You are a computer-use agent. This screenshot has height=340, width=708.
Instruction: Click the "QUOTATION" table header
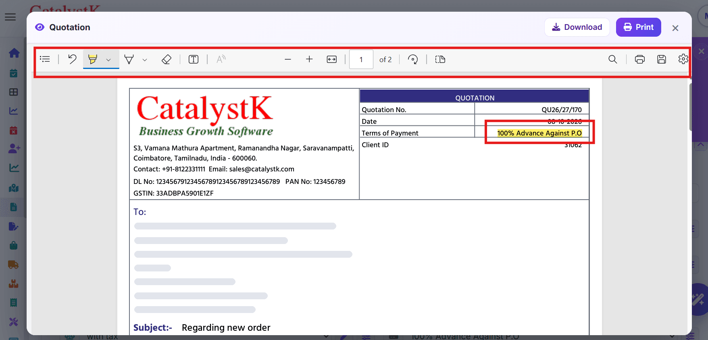(x=475, y=97)
